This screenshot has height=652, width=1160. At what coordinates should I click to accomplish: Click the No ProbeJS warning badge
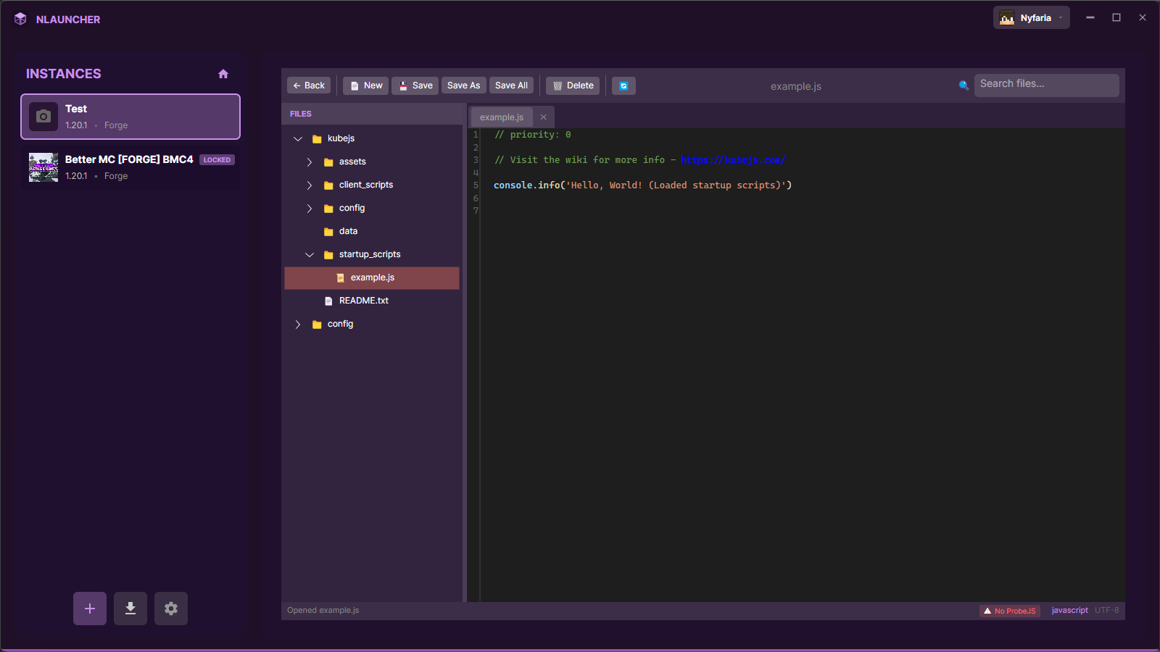point(1010,611)
